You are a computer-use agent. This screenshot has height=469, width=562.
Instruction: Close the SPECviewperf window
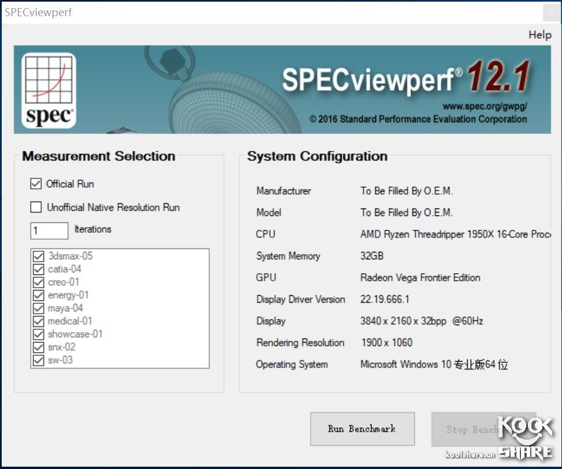550,13
